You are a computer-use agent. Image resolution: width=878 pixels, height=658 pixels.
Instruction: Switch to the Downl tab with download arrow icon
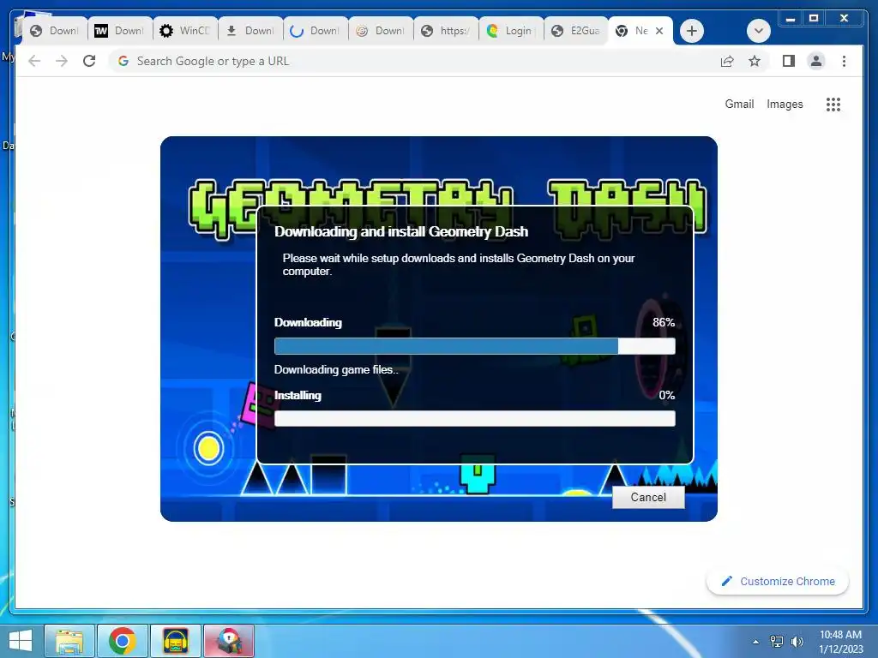pyautogui.click(x=250, y=31)
